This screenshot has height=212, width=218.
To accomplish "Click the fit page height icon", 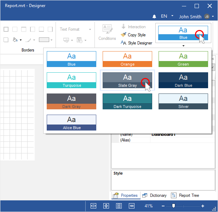I will tap(106, 206).
